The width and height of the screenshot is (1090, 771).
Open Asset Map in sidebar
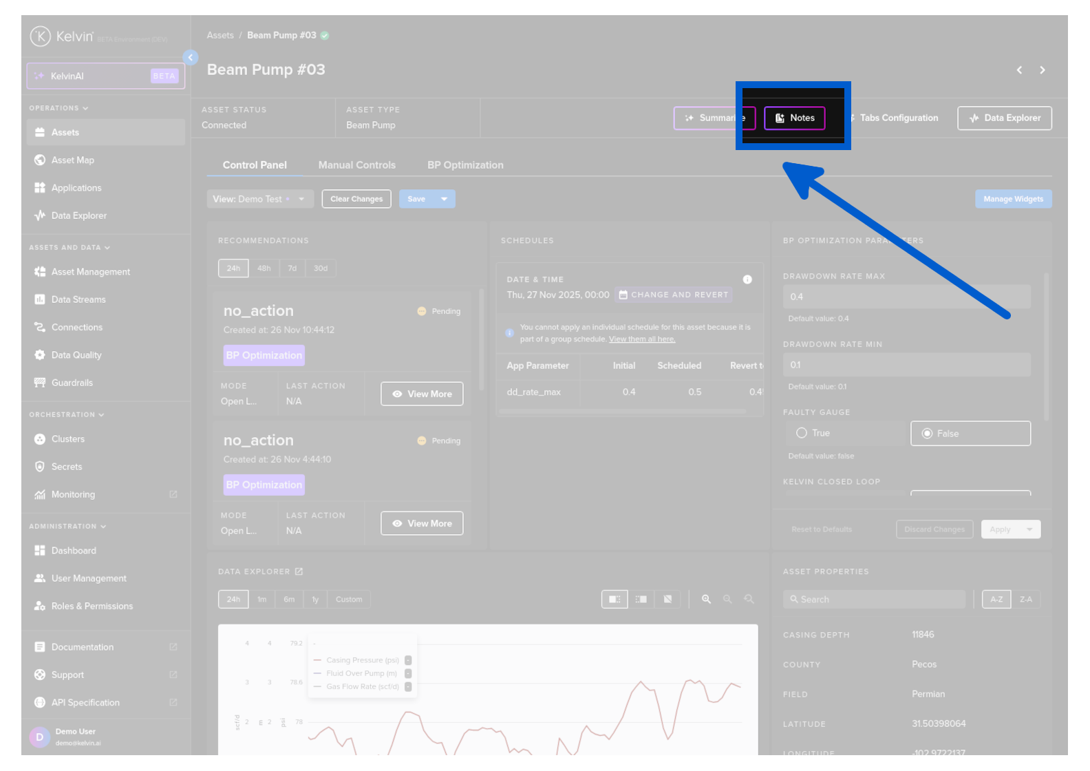pos(72,160)
